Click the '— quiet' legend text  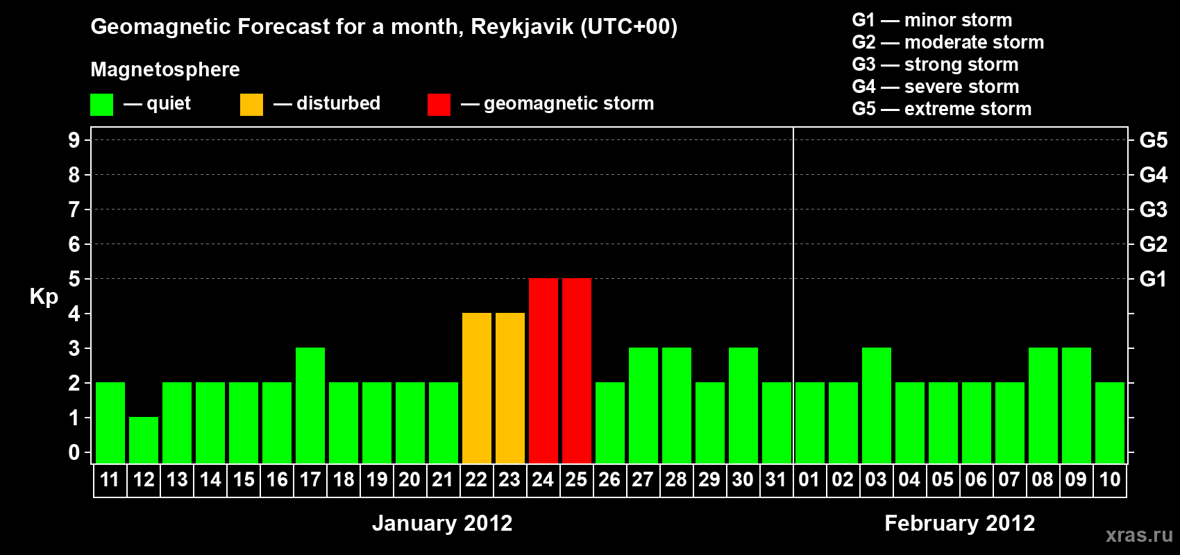tap(157, 104)
